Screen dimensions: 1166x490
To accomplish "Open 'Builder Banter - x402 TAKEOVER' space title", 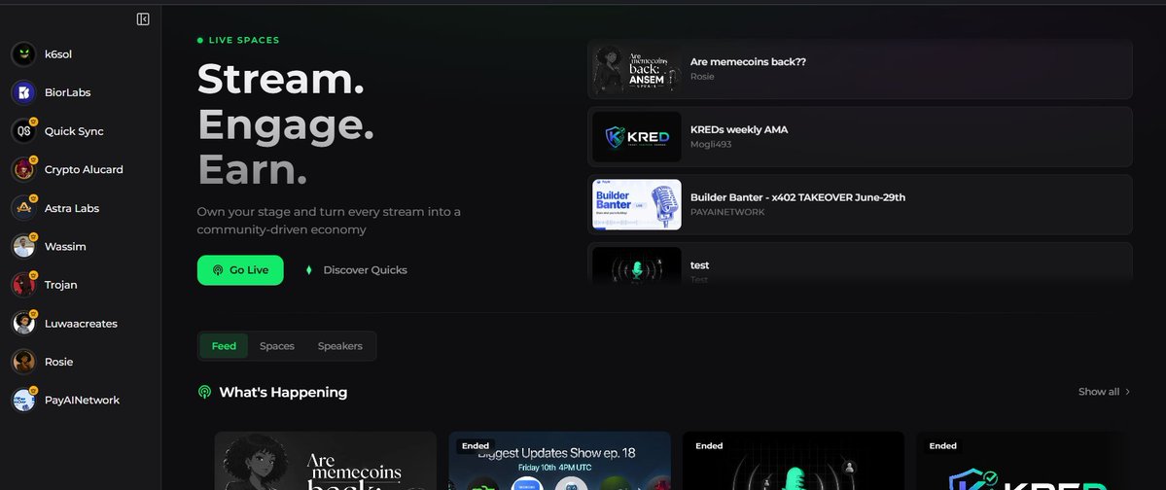I will coord(797,197).
